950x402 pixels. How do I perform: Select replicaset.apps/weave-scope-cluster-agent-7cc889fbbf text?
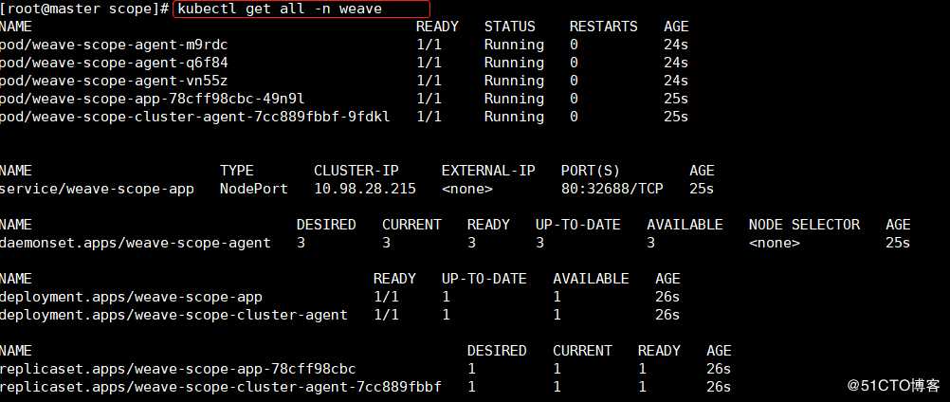(x=221, y=387)
